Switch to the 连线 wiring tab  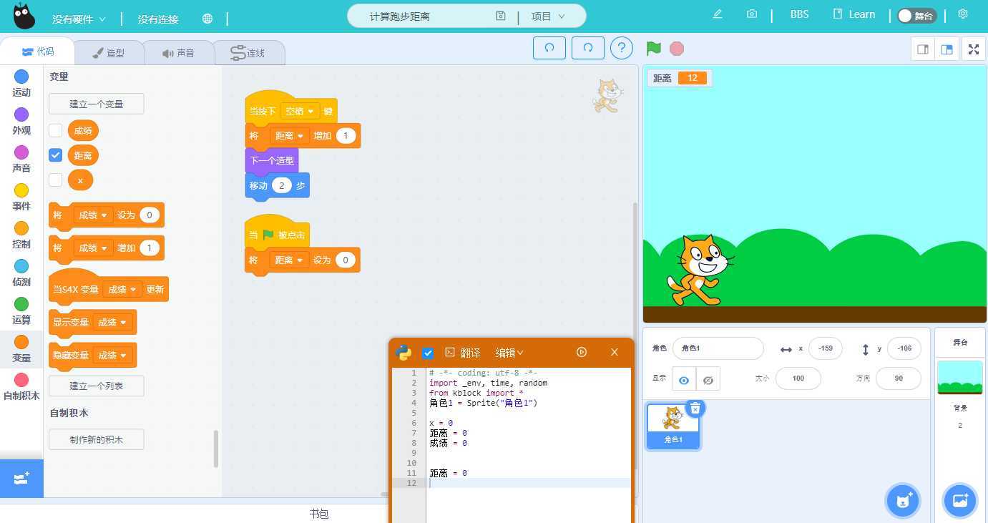248,53
